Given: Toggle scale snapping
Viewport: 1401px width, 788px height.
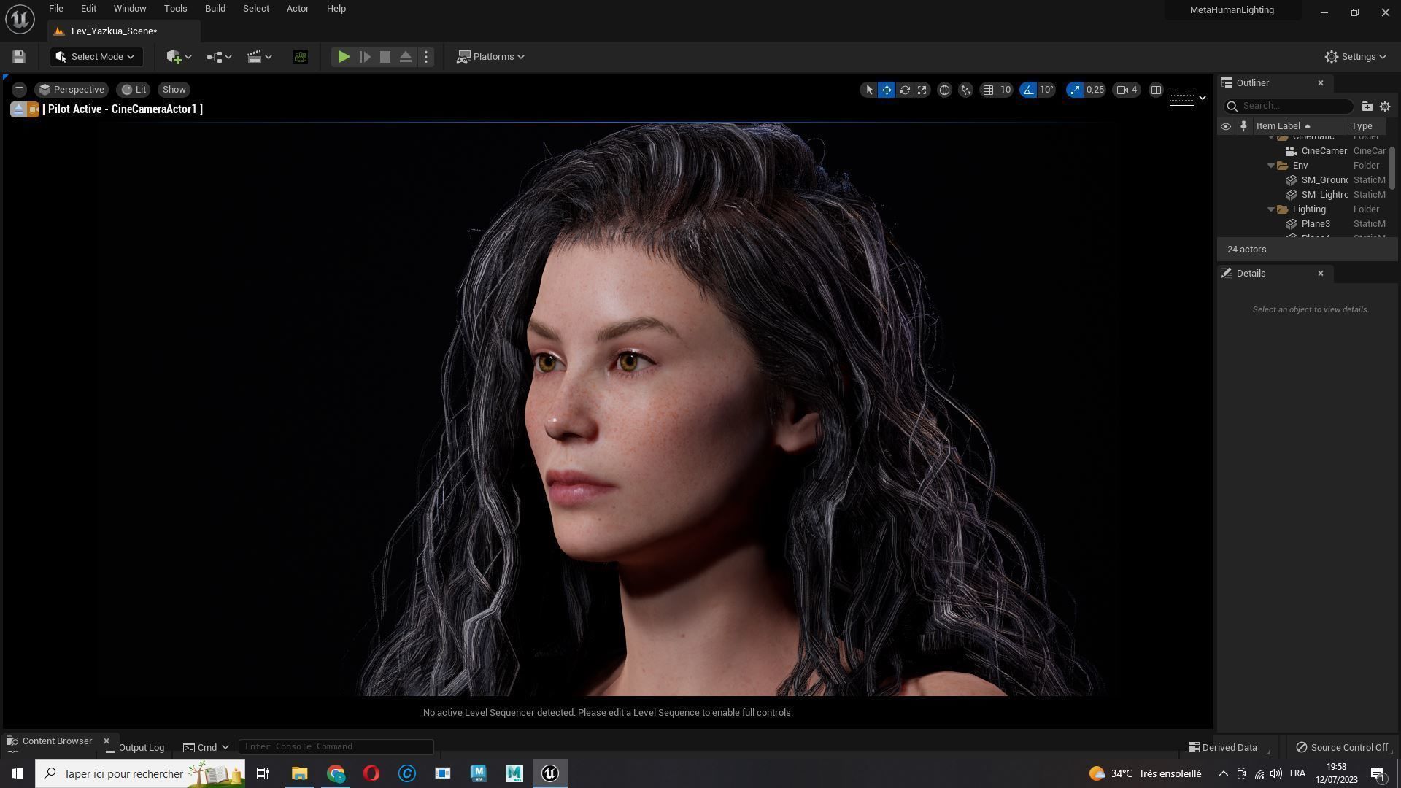Looking at the screenshot, I should click(x=1075, y=90).
